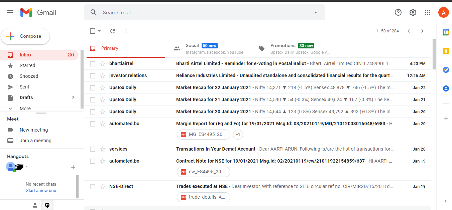The image size is (452, 210).
Task: Get add-ons plus icon
Action: click(446, 118)
